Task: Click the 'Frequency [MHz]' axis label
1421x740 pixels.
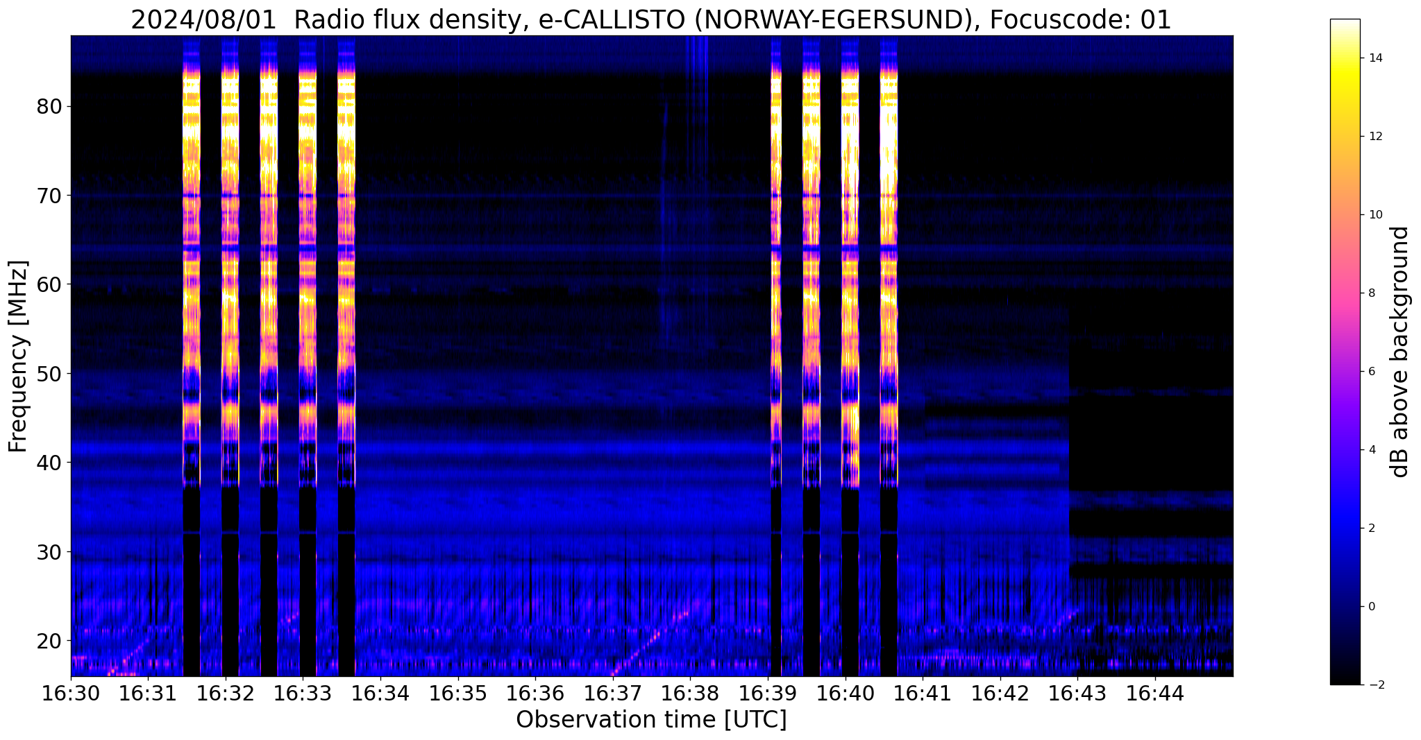Action: pyautogui.click(x=18, y=356)
